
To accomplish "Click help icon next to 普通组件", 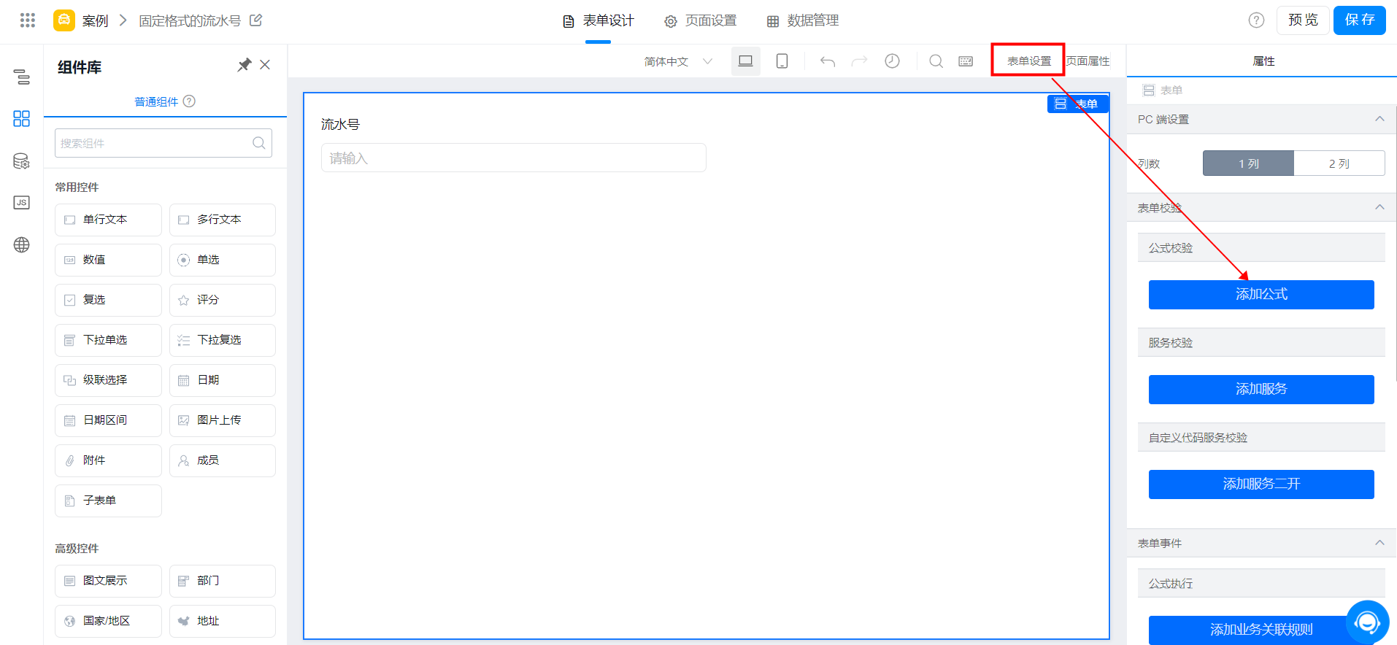I will [x=189, y=101].
